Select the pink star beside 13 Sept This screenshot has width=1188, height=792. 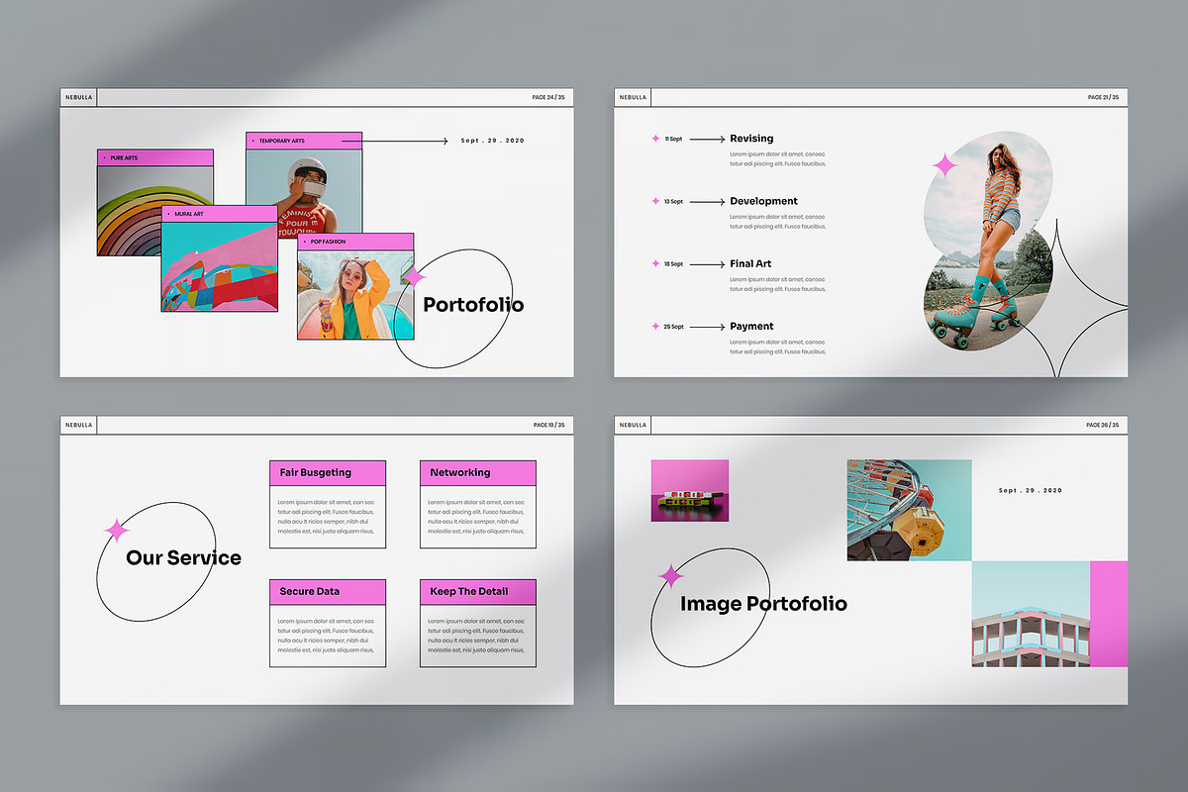point(655,201)
